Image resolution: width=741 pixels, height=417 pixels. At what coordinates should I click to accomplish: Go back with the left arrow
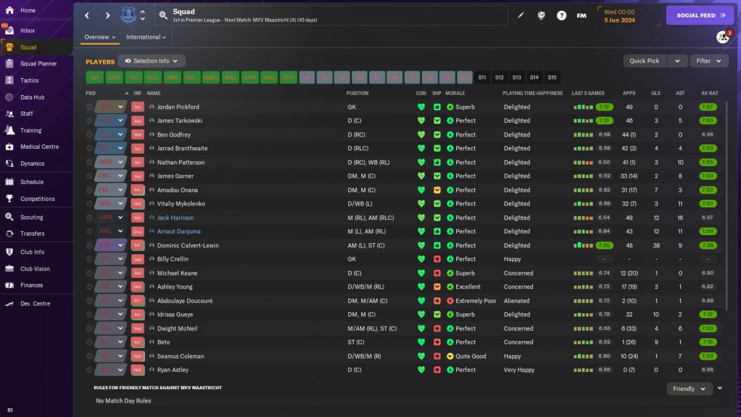[87, 16]
